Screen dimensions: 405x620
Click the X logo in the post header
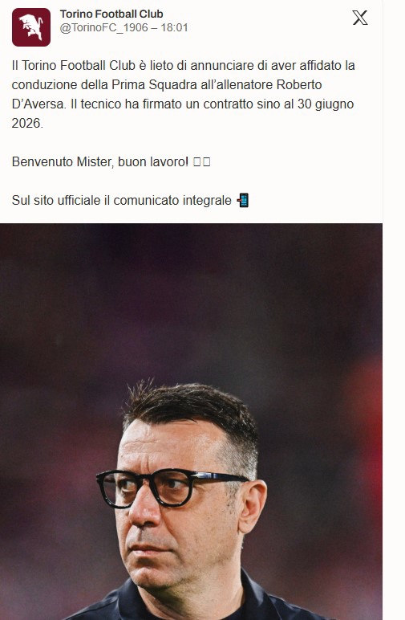[x=360, y=18]
